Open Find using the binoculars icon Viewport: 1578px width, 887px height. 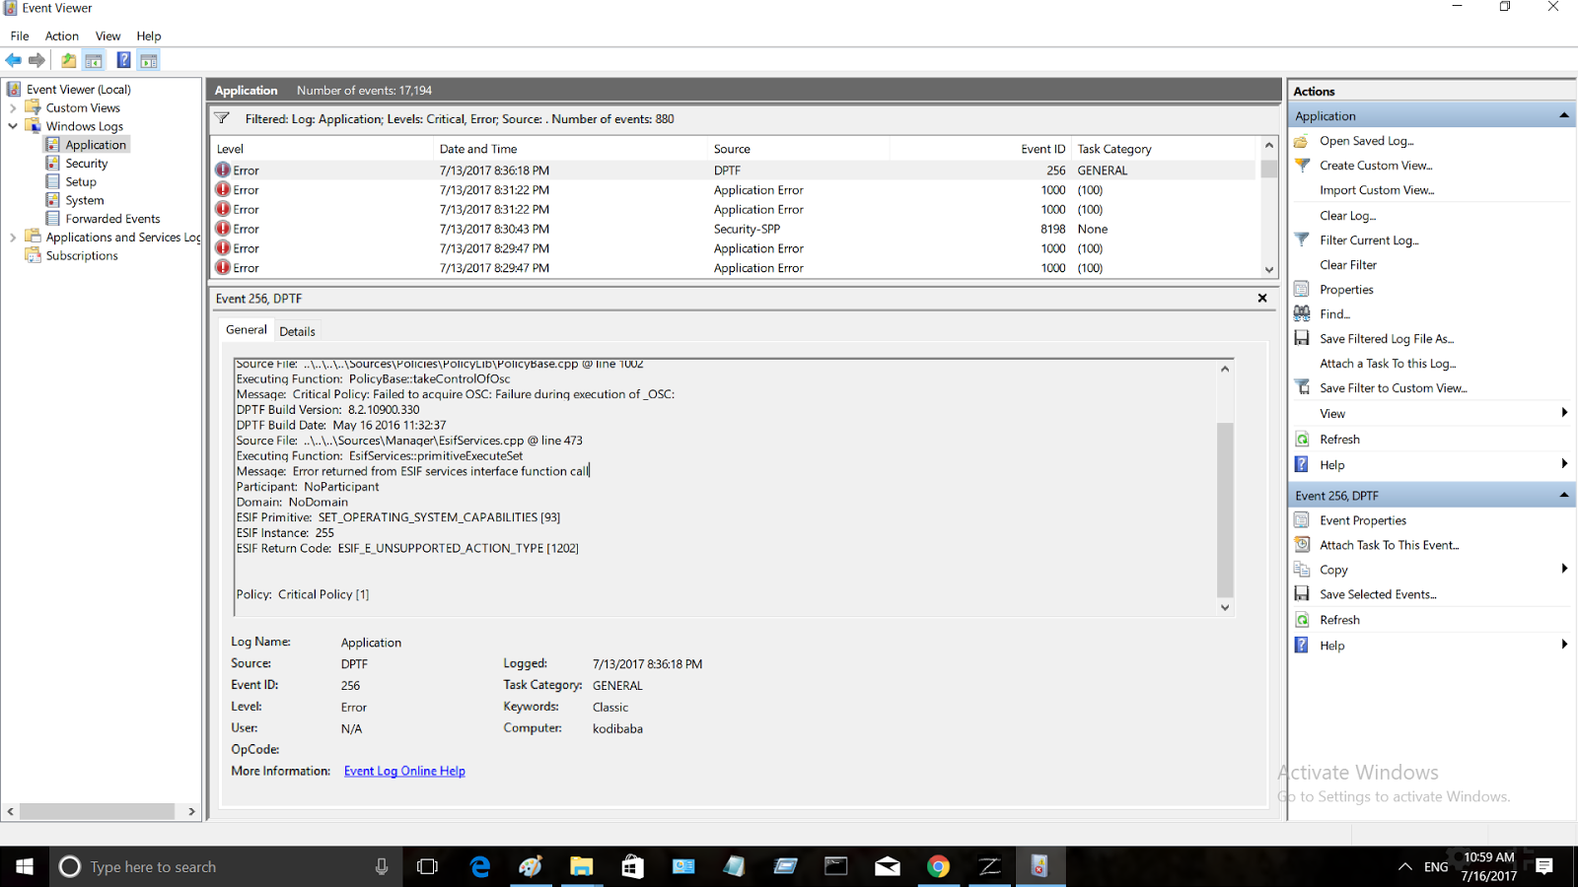tap(1302, 313)
